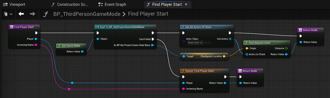
Task: Open the Construction Script tab
Action: [70, 4]
